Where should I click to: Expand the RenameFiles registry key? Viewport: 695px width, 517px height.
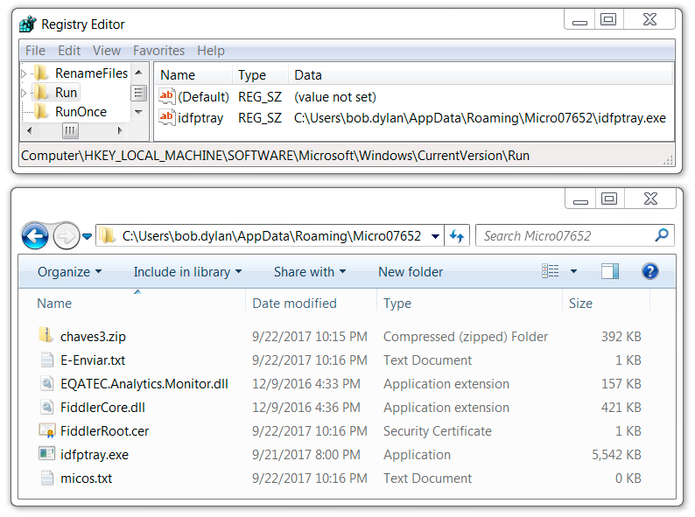click(x=25, y=73)
